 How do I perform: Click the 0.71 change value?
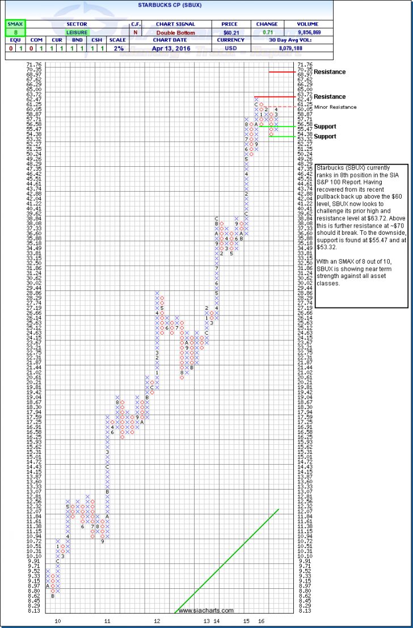(x=267, y=33)
